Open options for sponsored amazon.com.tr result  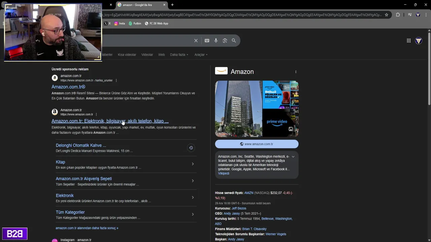116,81
